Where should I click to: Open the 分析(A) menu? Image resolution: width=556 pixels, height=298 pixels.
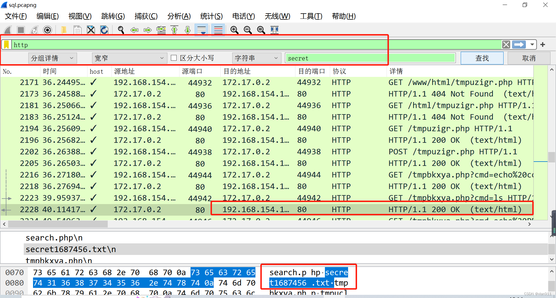(179, 16)
